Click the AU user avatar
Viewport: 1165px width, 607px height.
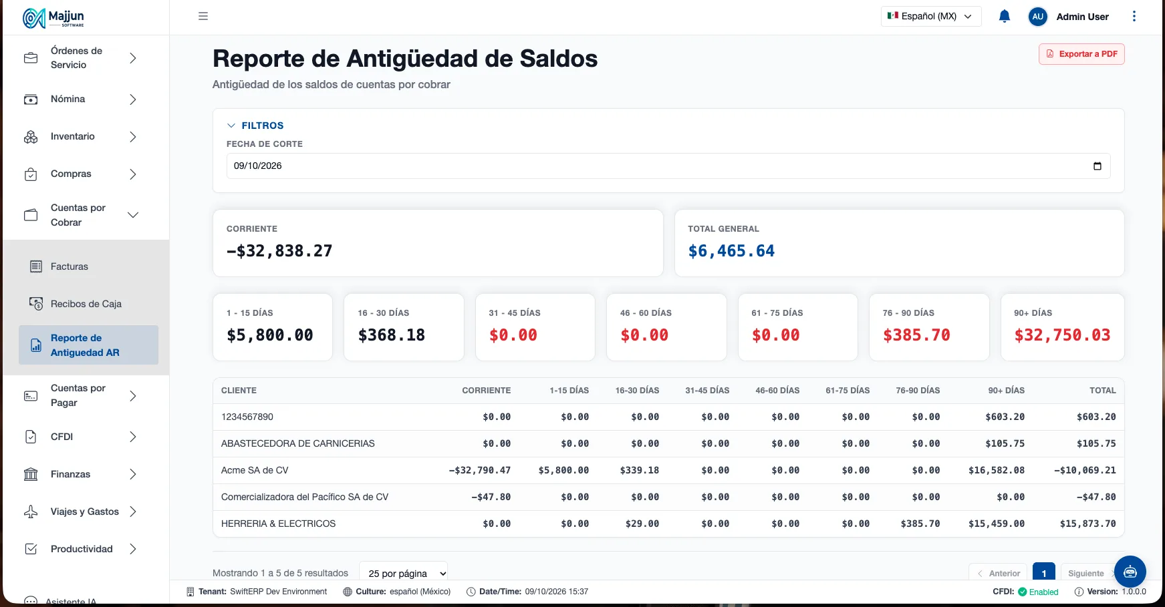(x=1037, y=17)
